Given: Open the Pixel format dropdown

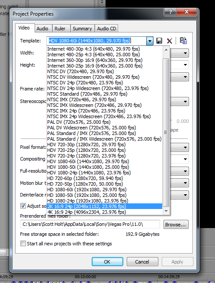Looking at the screenshot, I should 185,148.
